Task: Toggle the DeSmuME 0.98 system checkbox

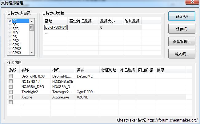Action: (x=11, y=76)
